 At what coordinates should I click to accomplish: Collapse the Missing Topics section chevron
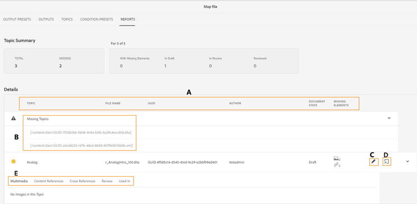pyautogui.click(x=389, y=118)
